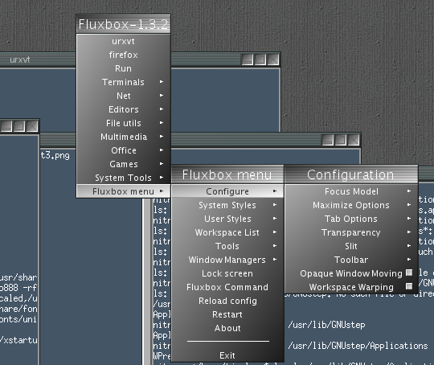Expand the Toolbar submenu arrow

pos(409,260)
